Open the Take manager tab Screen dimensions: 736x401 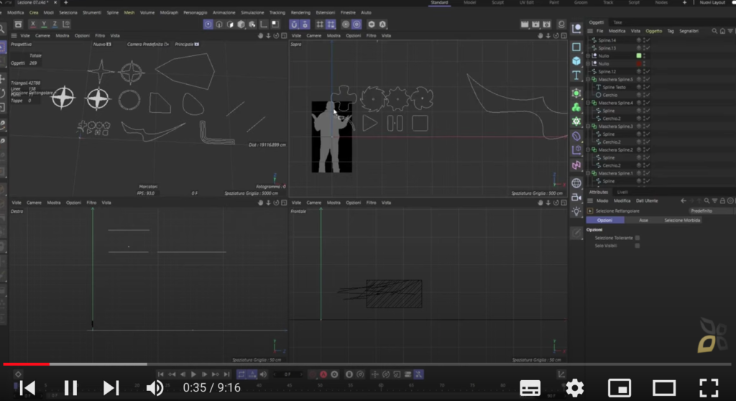click(617, 22)
